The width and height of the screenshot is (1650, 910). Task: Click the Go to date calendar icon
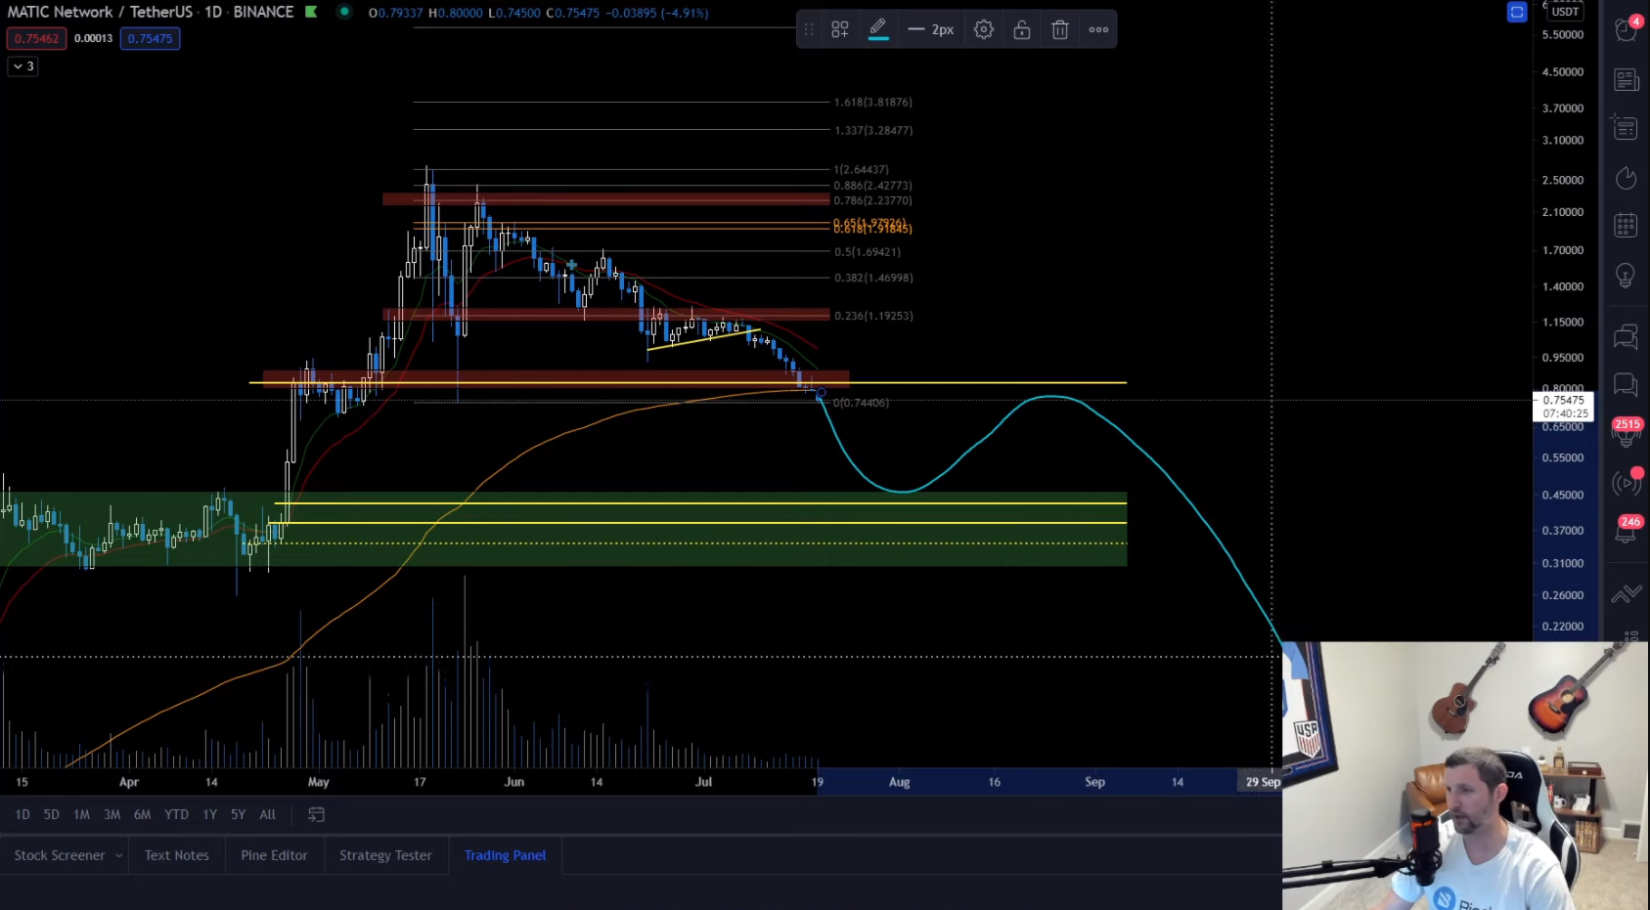(x=316, y=814)
